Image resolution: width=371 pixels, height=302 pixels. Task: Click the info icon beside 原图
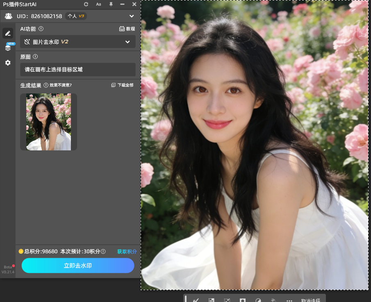[x=35, y=57]
